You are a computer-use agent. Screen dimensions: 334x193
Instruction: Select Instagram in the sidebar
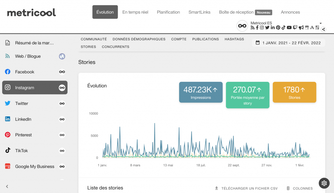click(35, 88)
